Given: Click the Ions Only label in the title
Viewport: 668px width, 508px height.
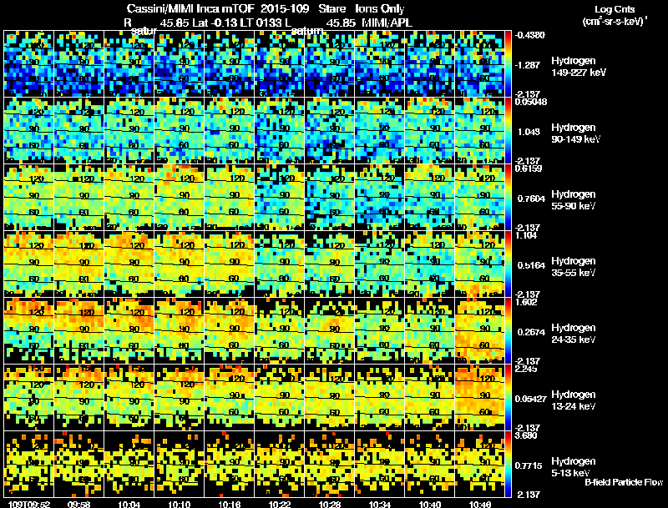Looking at the screenshot, I should click(380, 9).
